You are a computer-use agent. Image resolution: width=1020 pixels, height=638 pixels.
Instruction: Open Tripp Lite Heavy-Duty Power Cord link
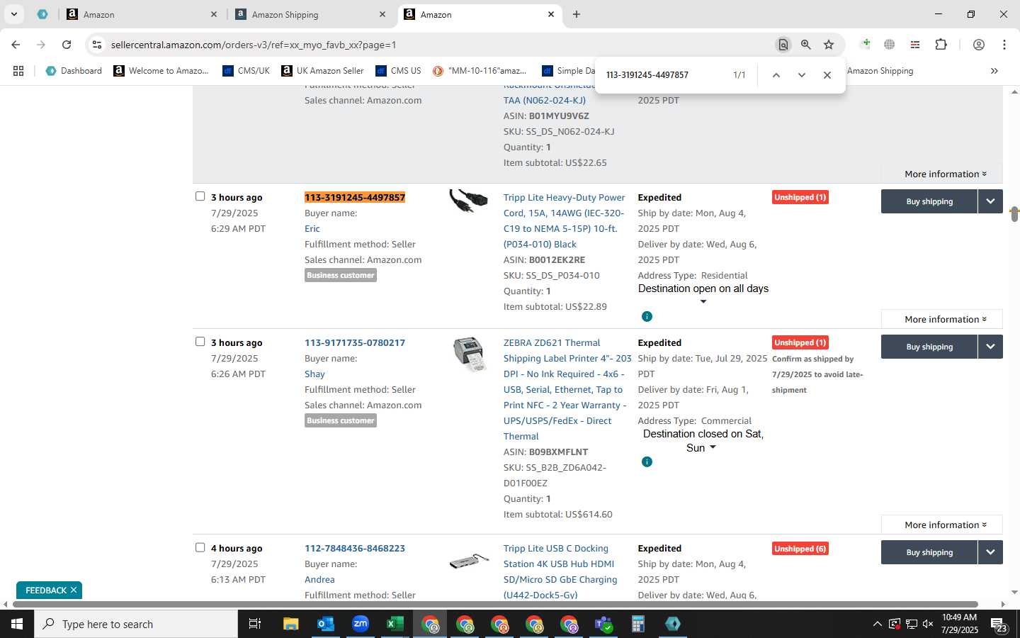tap(565, 220)
